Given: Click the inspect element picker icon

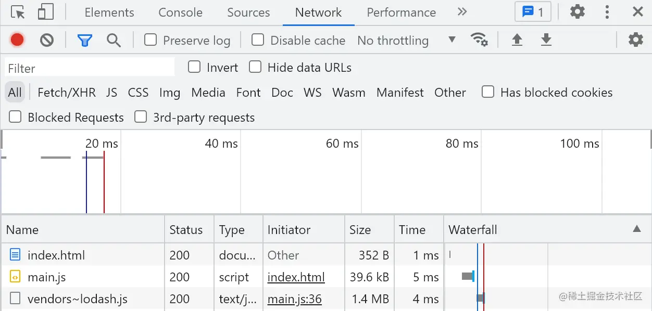Looking at the screenshot, I should (x=18, y=12).
